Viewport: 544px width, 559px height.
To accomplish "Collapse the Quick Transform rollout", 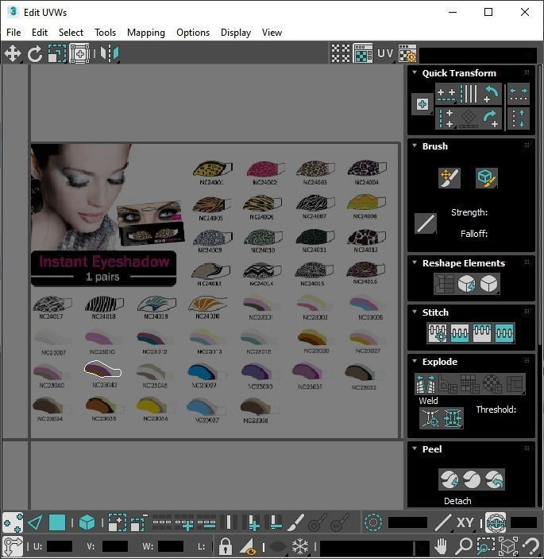I will (415, 72).
